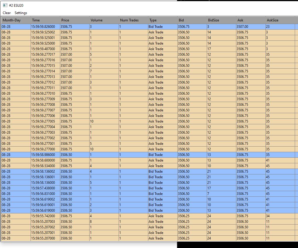Select time cell 15:59:59.826000
The image size is (298, 248).
(x=45, y=27)
